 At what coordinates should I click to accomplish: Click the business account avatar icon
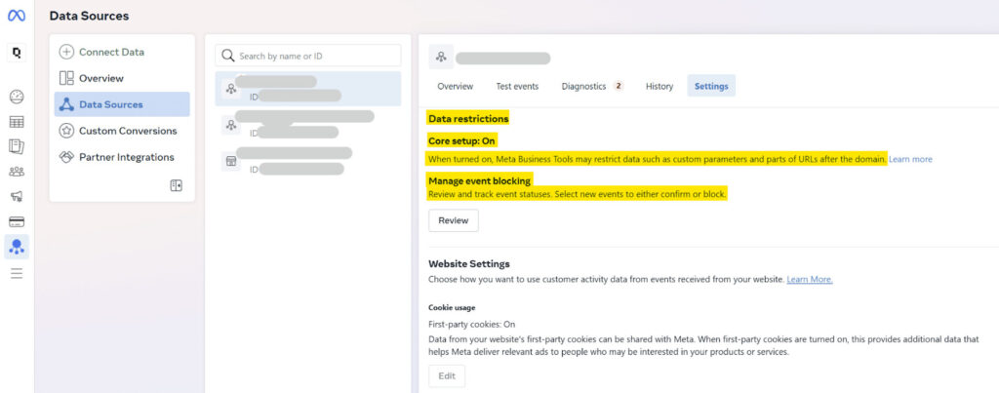[x=17, y=54]
